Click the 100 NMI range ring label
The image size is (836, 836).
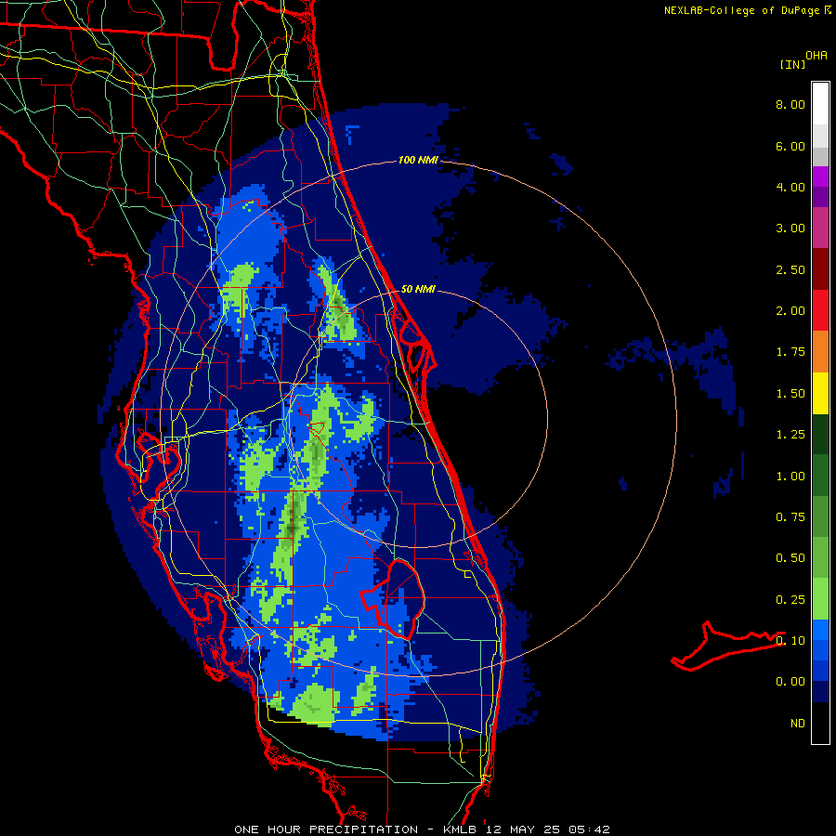coord(419,160)
